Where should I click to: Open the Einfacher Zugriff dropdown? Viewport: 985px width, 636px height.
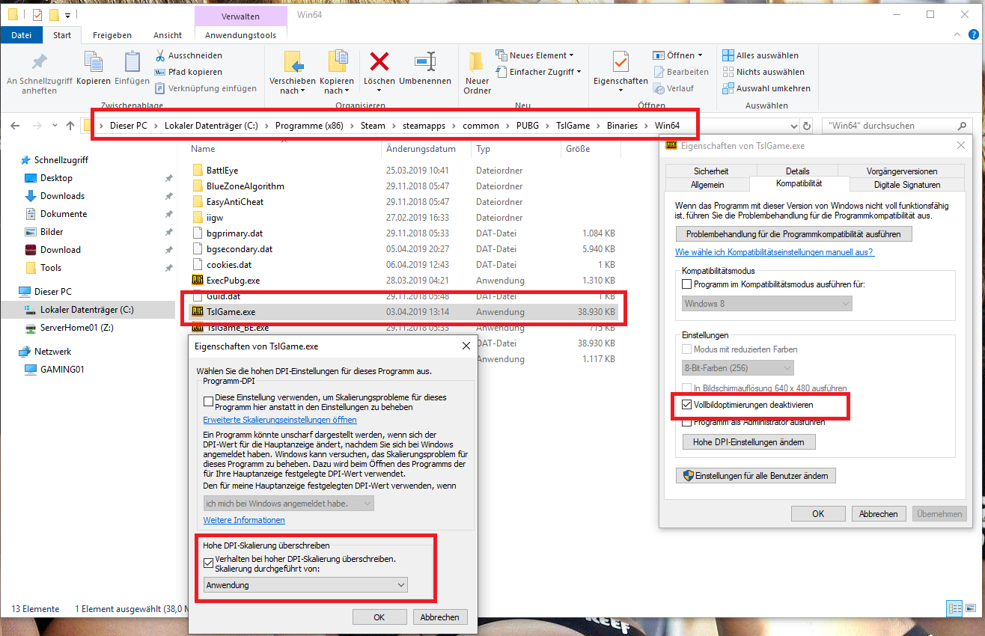[x=538, y=72]
